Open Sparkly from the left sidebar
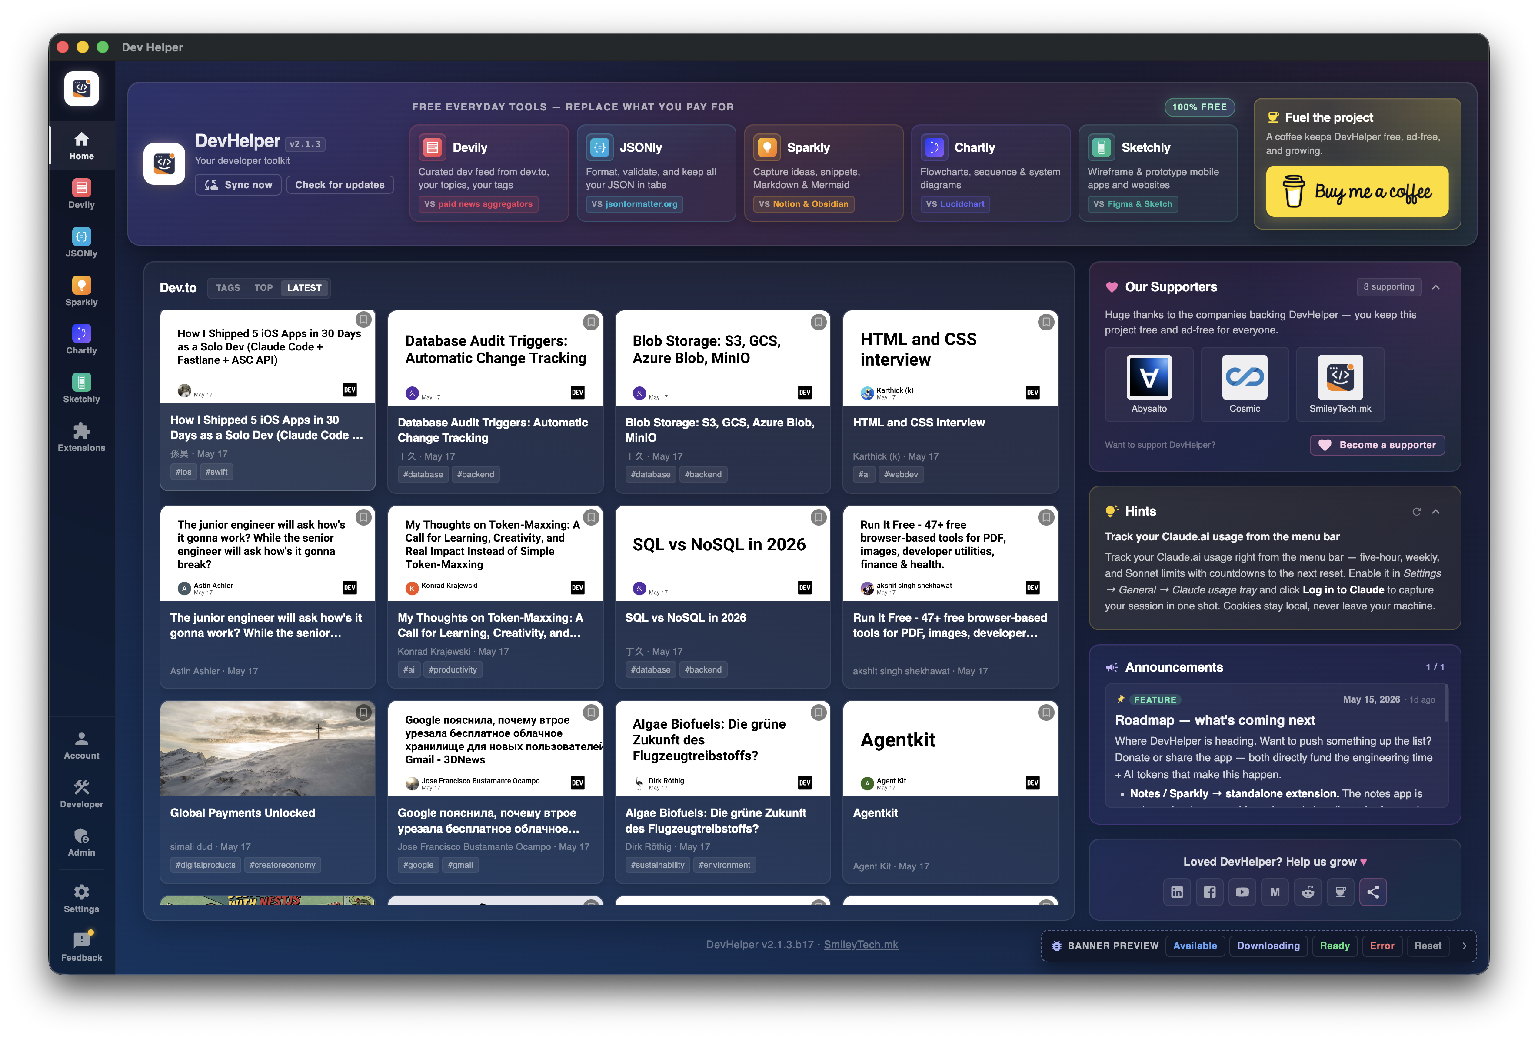The width and height of the screenshot is (1538, 1039). (x=81, y=291)
